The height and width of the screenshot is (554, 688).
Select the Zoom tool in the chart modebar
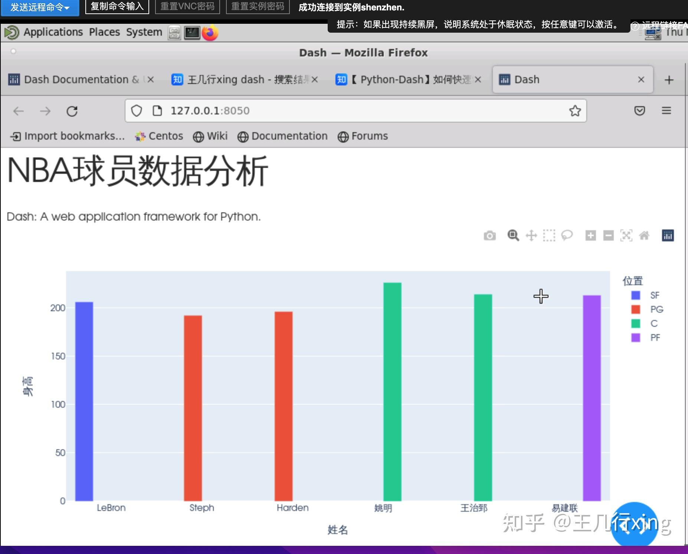[513, 235]
